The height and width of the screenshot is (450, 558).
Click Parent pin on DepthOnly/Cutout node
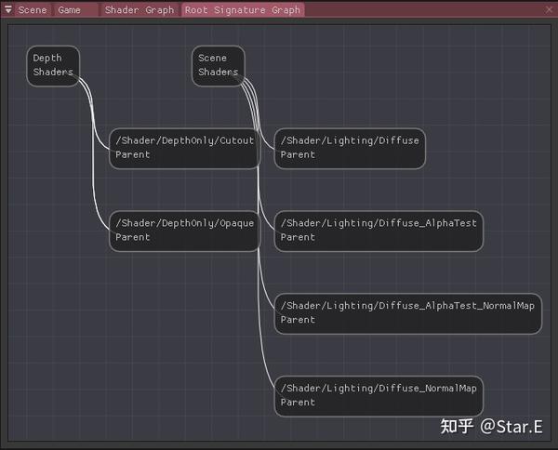tap(133, 155)
